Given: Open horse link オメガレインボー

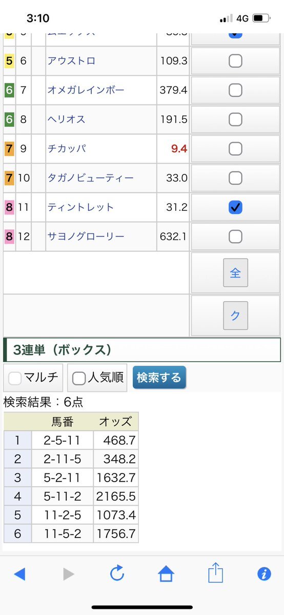Looking at the screenshot, I should coord(86,90).
